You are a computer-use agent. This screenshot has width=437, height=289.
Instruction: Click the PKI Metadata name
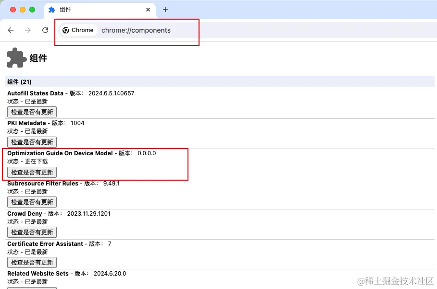[26, 123]
